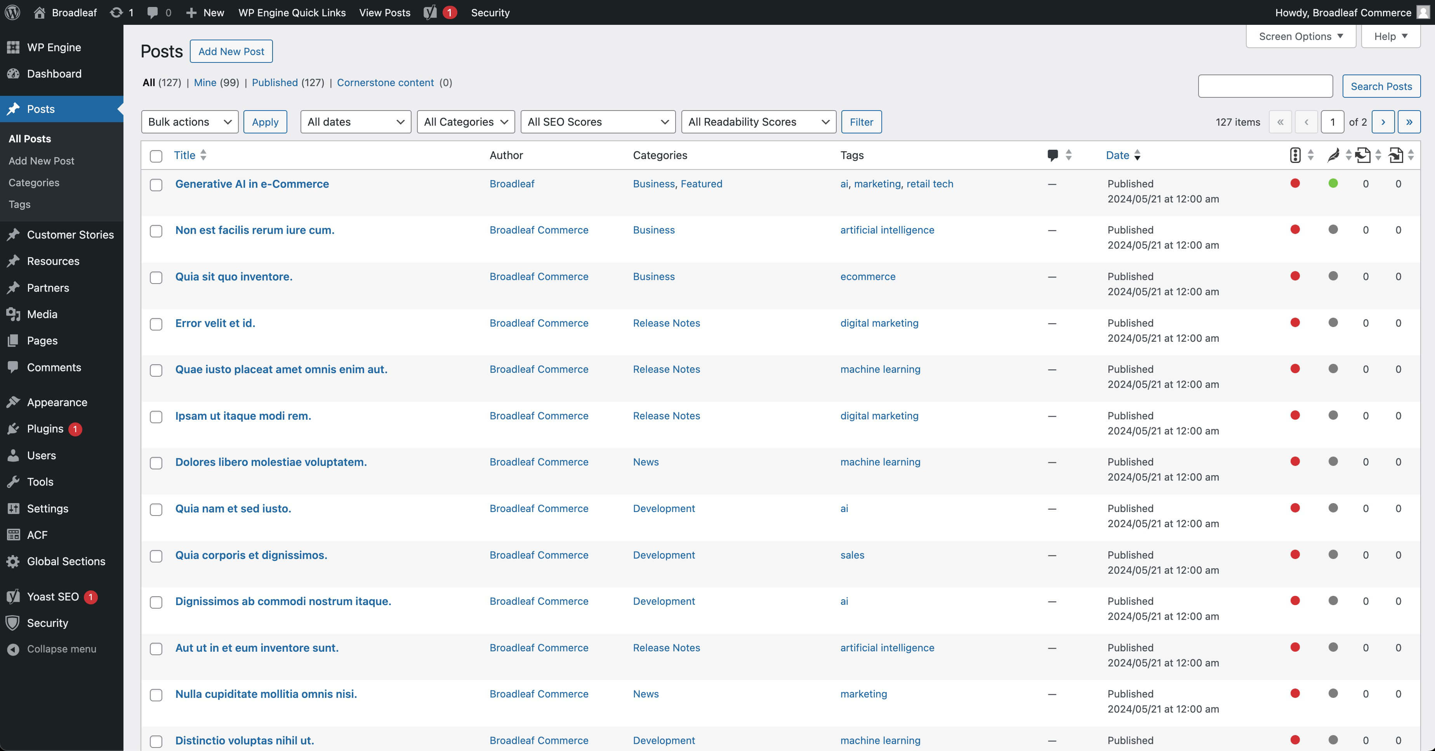Open the WordPress logo menu
Screen dimensions: 1435x751
(12, 12)
